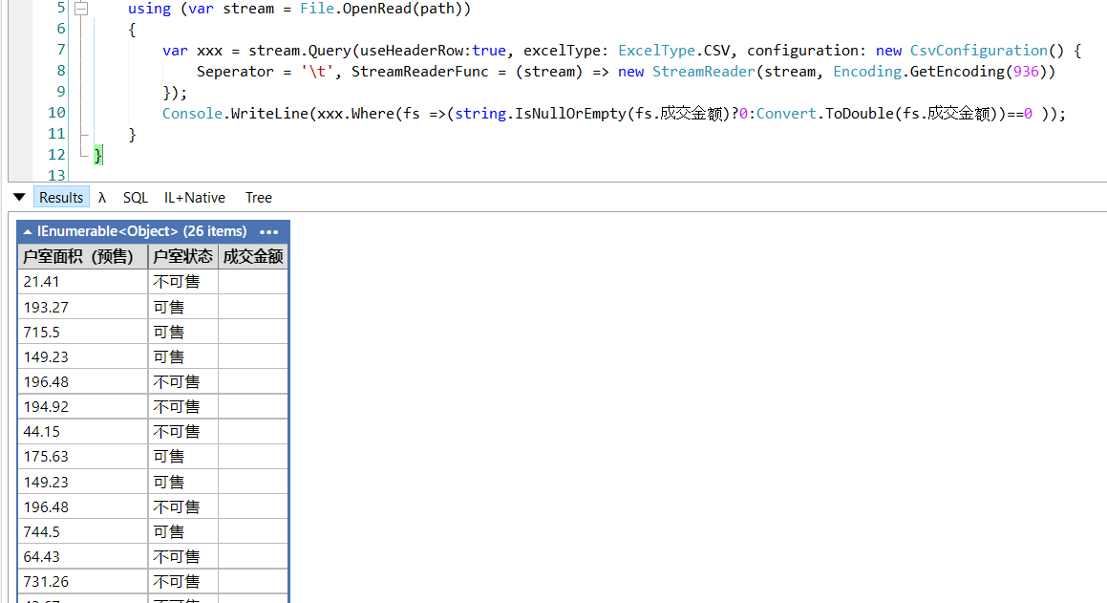
Task: Click the 不可售 status in the 44.15 row
Action: (x=177, y=431)
